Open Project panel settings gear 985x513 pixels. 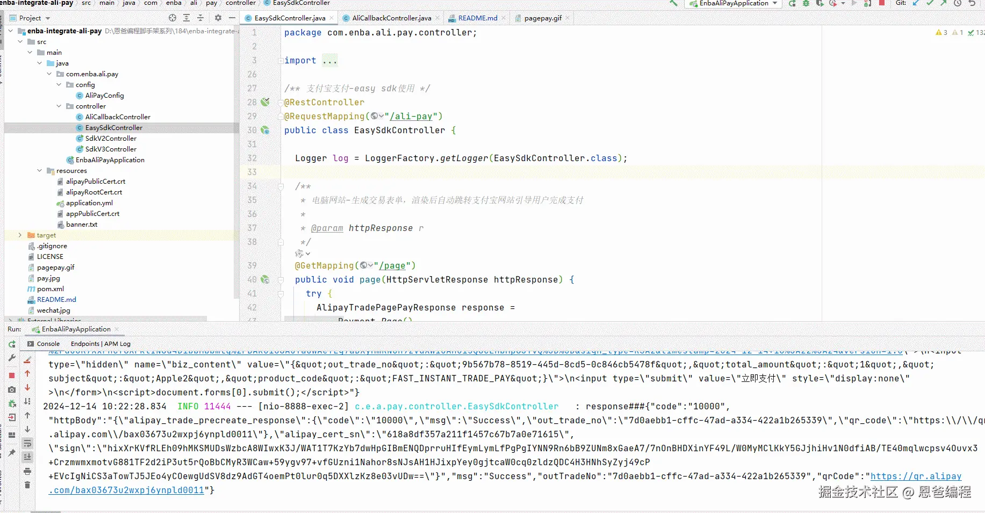point(218,18)
